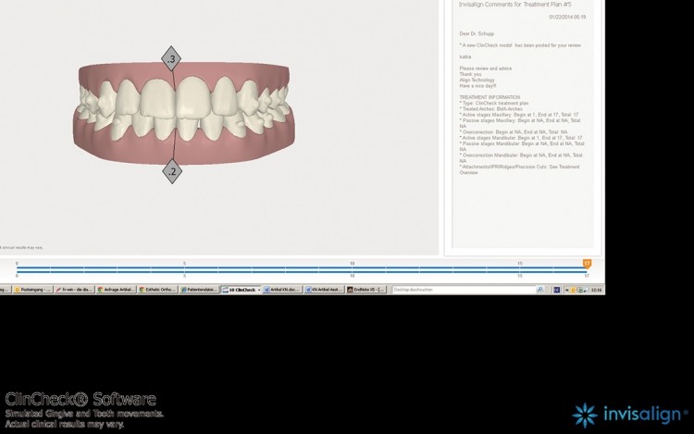Click the lower mandibular staging bar
Screen dimensions: 694x434
302,272
